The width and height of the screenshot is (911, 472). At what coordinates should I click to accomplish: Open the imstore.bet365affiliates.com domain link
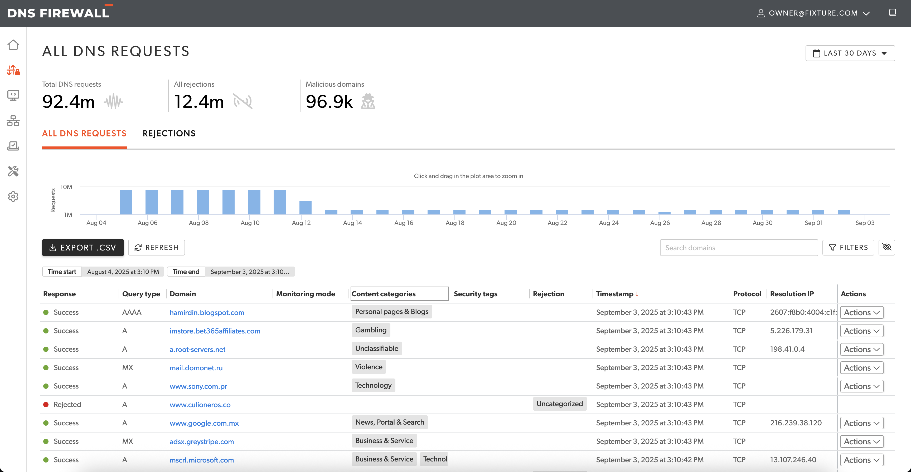(215, 331)
